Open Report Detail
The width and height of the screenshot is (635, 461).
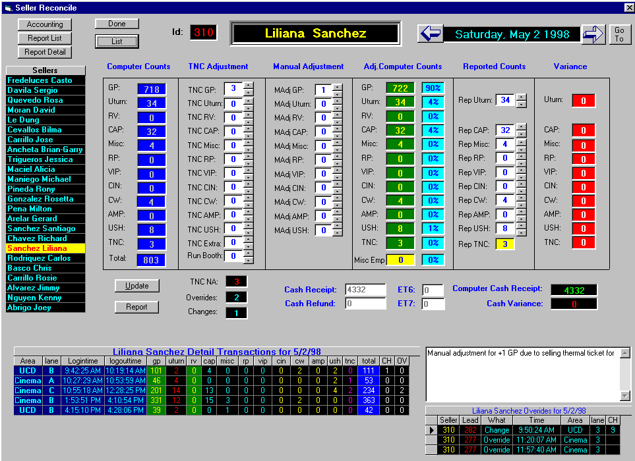coord(45,52)
